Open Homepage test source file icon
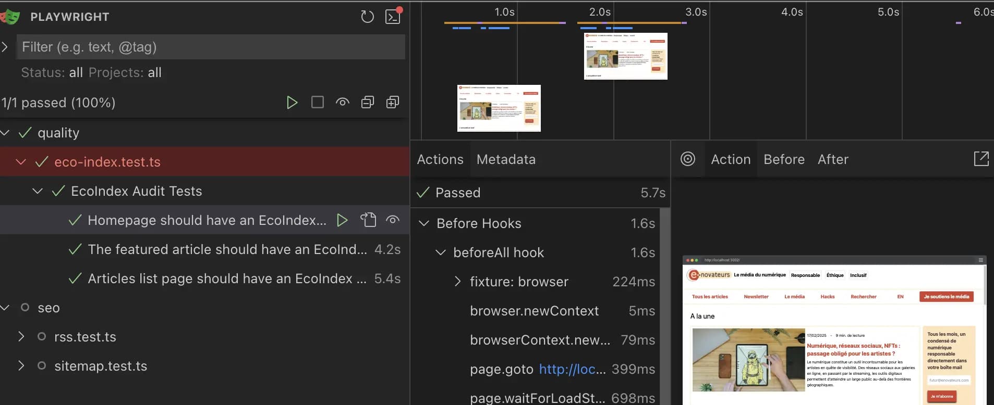 [x=368, y=220]
